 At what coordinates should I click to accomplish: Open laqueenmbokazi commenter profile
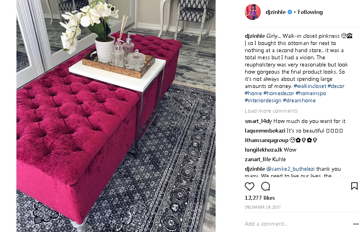[x=265, y=131]
